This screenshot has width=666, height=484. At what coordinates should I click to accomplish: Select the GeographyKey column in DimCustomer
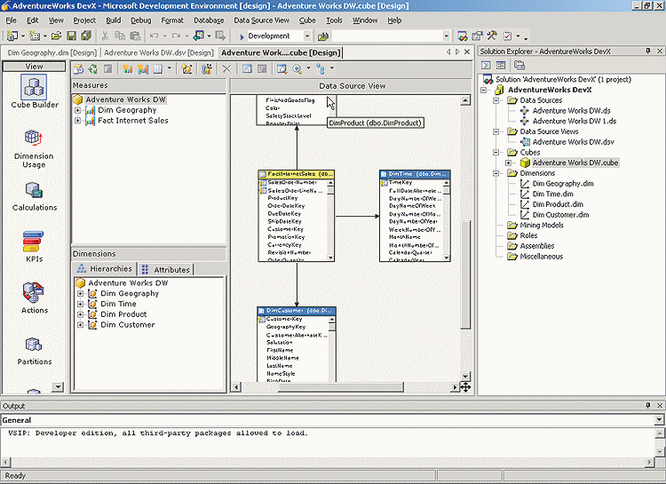(x=285, y=327)
